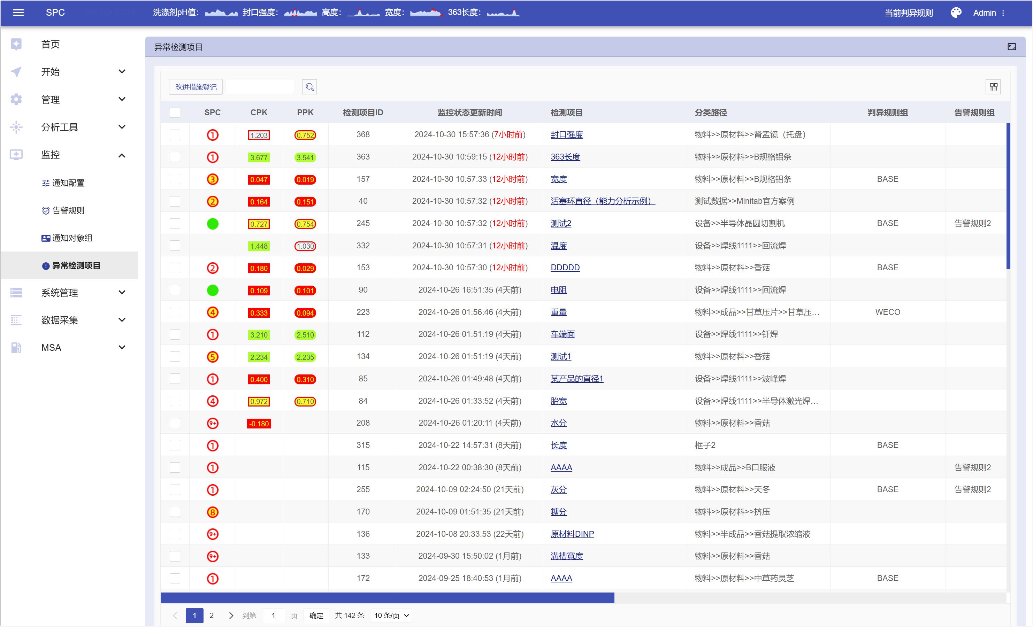
Task: Click SPC icon 4 in 重量 row
Action: [213, 312]
